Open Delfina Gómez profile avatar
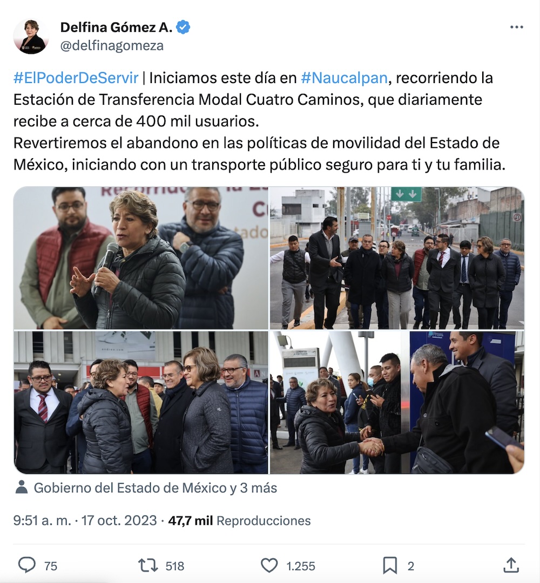Image resolution: width=540 pixels, height=583 pixels. click(31, 37)
